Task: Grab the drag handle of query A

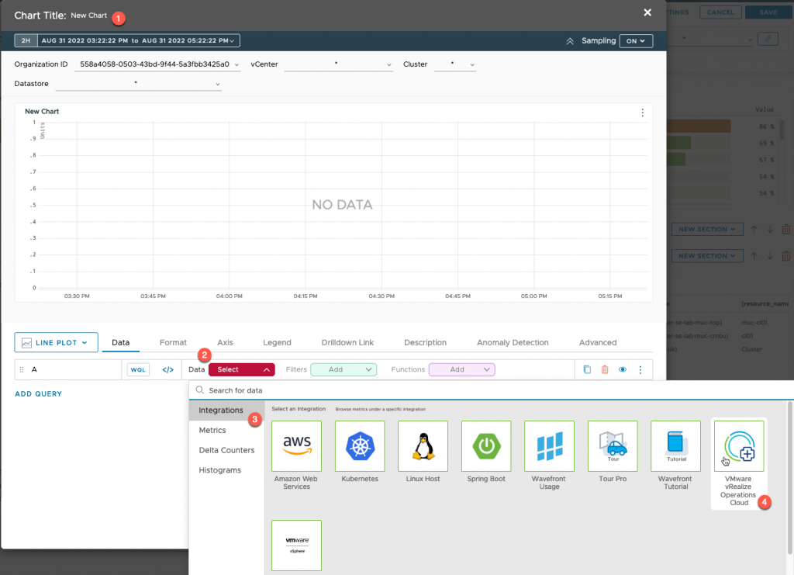Action: 21,369
